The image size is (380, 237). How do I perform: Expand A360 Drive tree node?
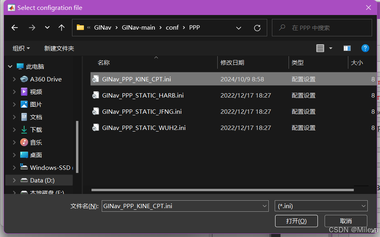(x=14, y=79)
